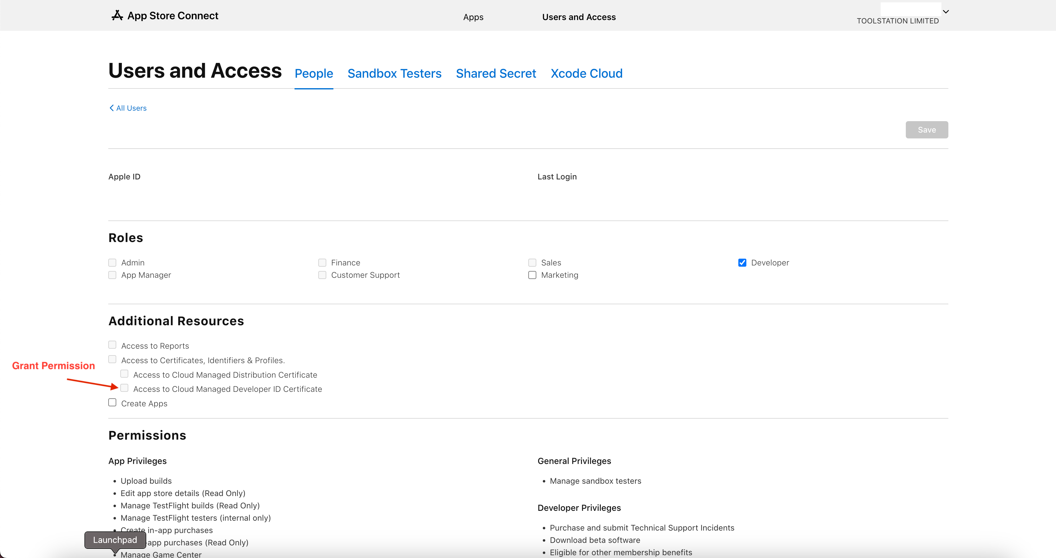Screen dimensions: 1056x558
Task: Check Access to Reports checkbox
Action: (x=112, y=345)
